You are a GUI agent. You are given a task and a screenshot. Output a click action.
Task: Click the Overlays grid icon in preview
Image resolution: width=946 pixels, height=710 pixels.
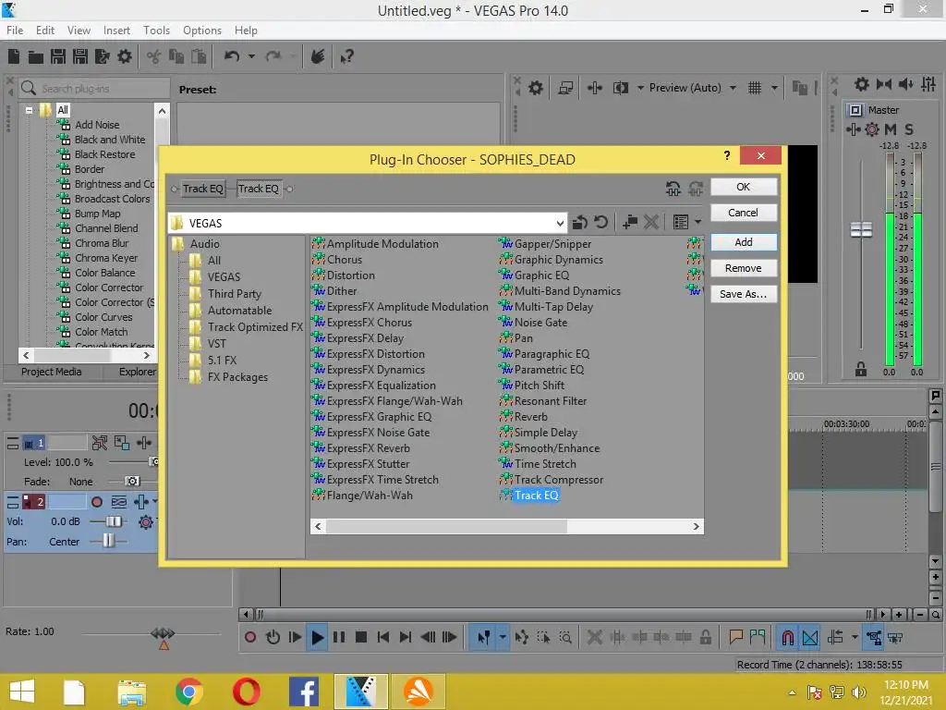click(x=755, y=88)
